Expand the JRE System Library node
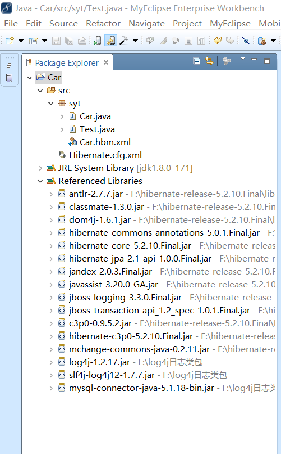Image resolution: width=281 pixels, height=454 pixels. click(x=40, y=168)
